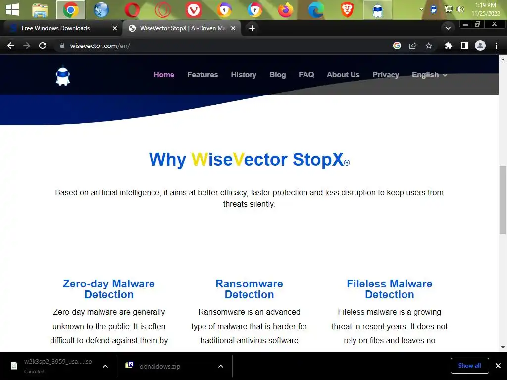Open WiseVector StopX taskbar icon
Viewport: 507px width, 380px height.
378,10
